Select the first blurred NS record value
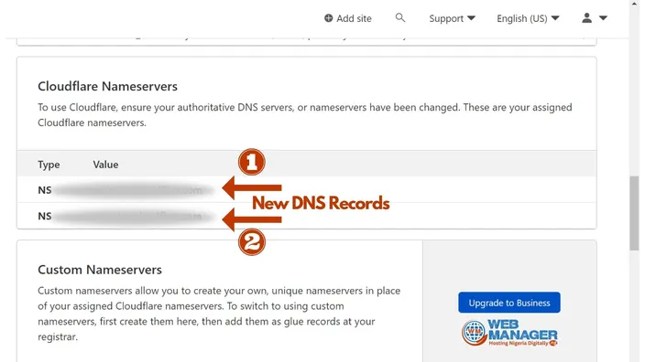The height and width of the screenshot is (362, 645). [x=134, y=190]
